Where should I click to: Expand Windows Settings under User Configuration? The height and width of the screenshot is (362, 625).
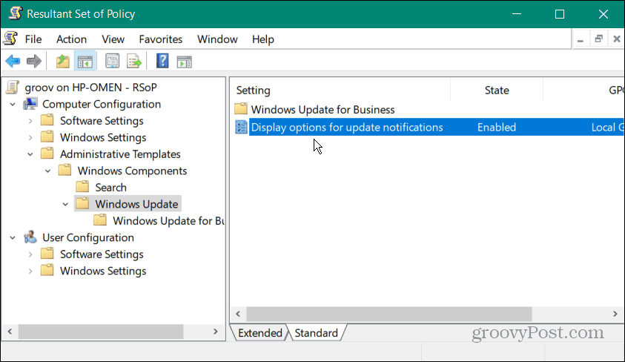tap(30, 271)
